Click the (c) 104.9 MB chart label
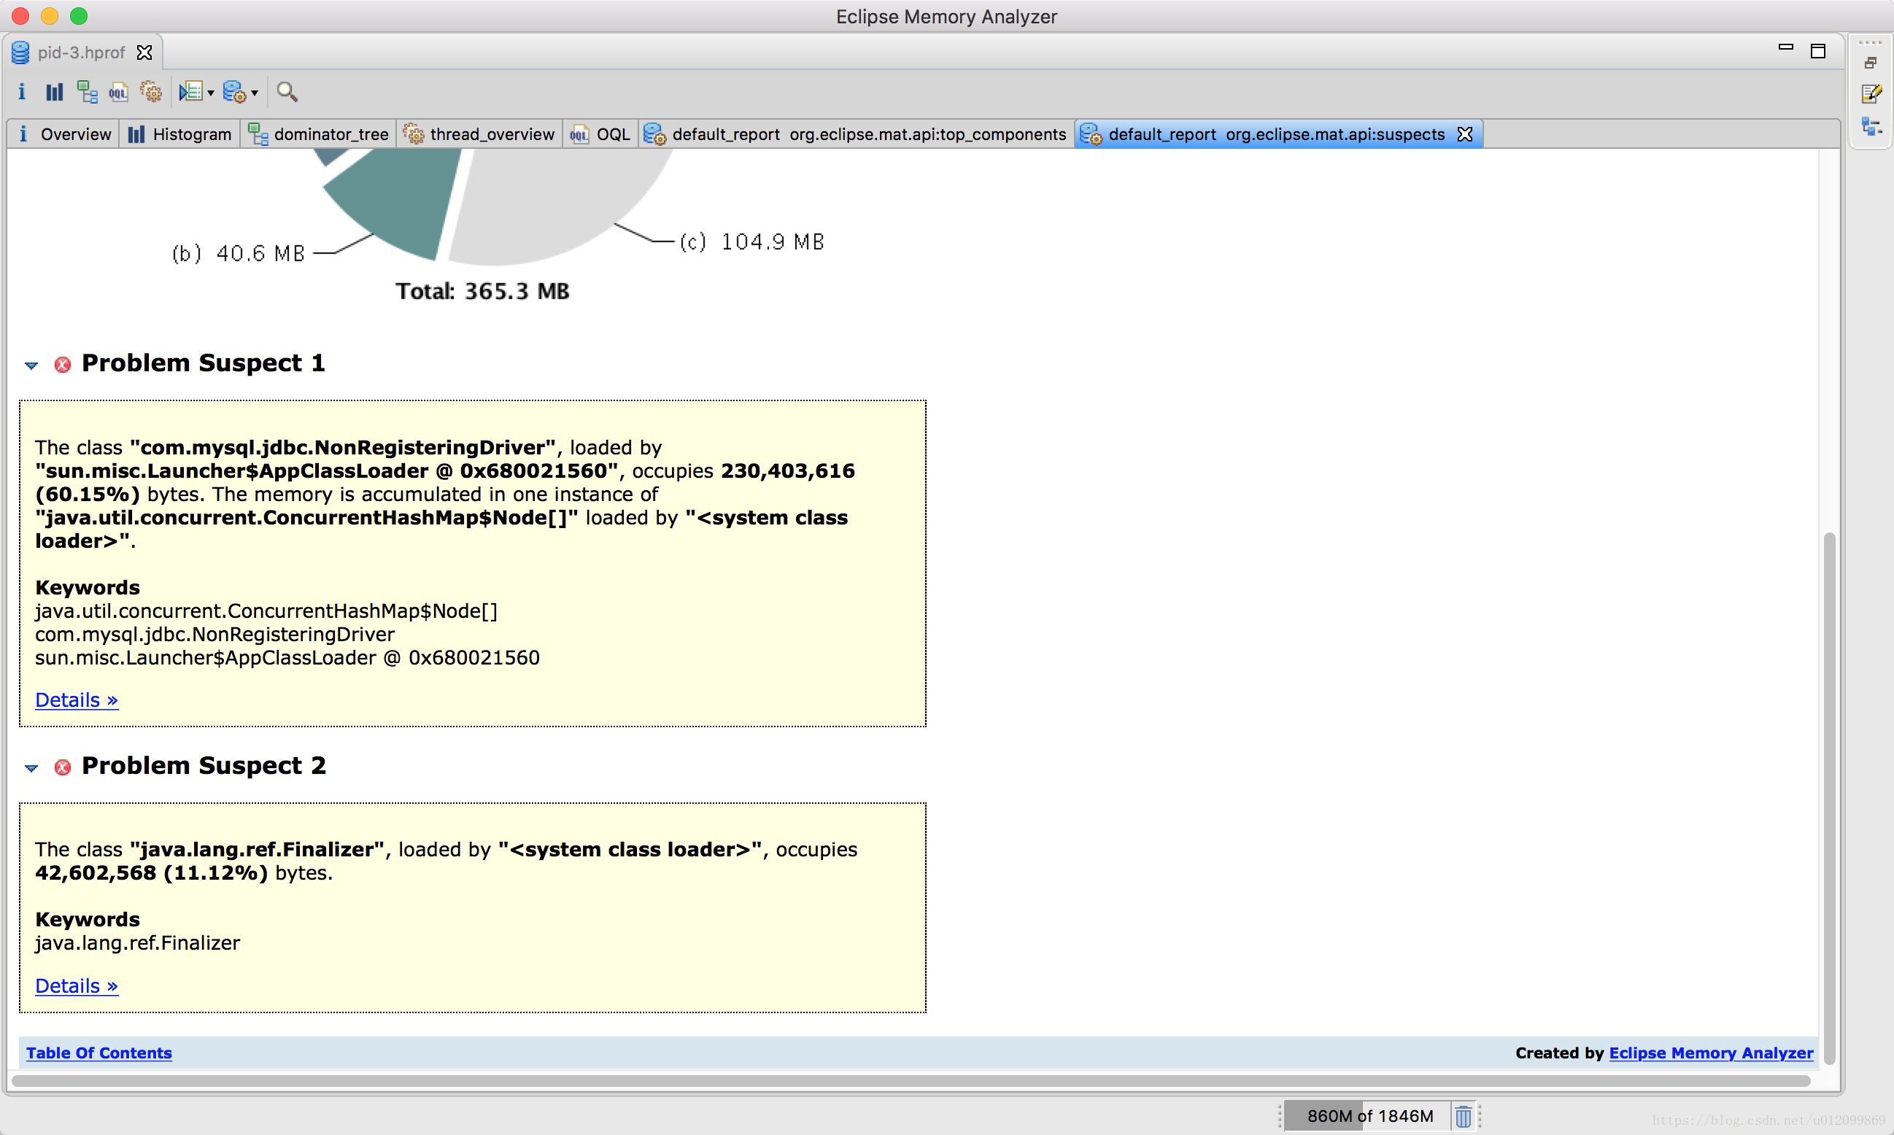This screenshot has height=1135, width=1894. pyautogui.click(x=752, y=241)
